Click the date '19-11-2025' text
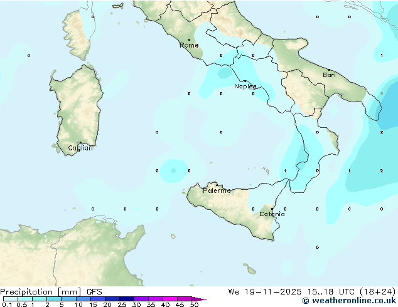The height and width of the screenshot is (307, 398). click(273, 292)
